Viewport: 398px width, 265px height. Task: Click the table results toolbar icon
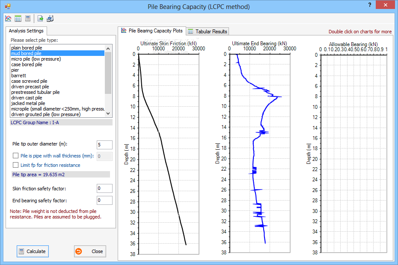[x=18, y=18]
